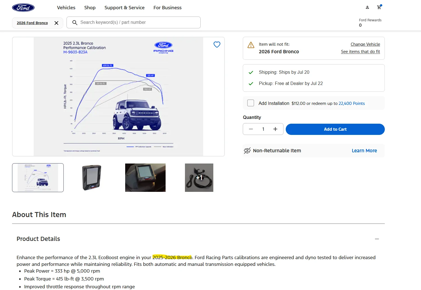
Task: Click the Shipping: Ships by Jul 20 text
Action: tap(284, 72)
